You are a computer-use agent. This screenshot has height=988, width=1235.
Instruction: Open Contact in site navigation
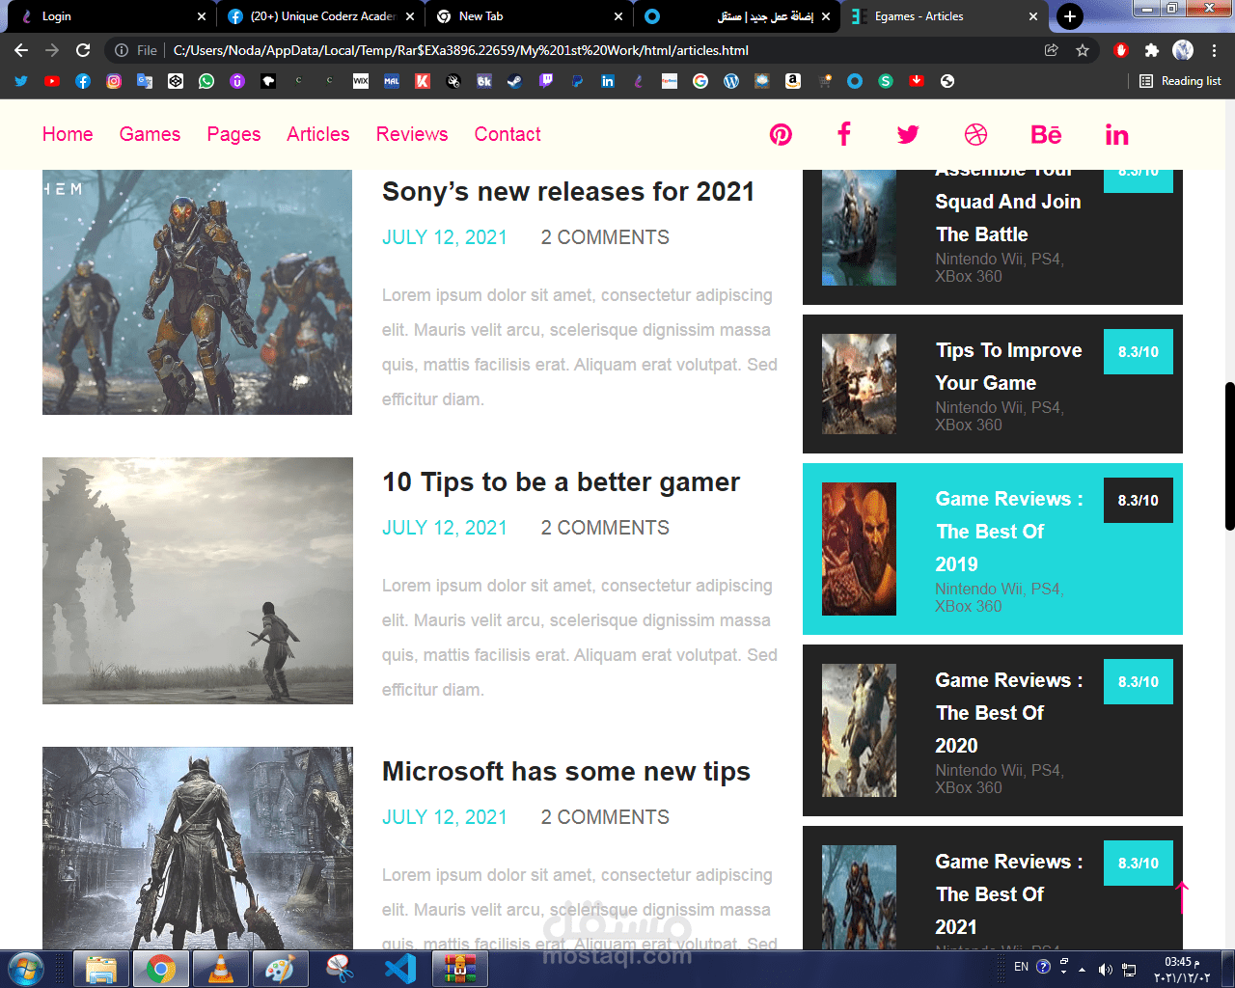pyautogui.click(x=508, y=134)
